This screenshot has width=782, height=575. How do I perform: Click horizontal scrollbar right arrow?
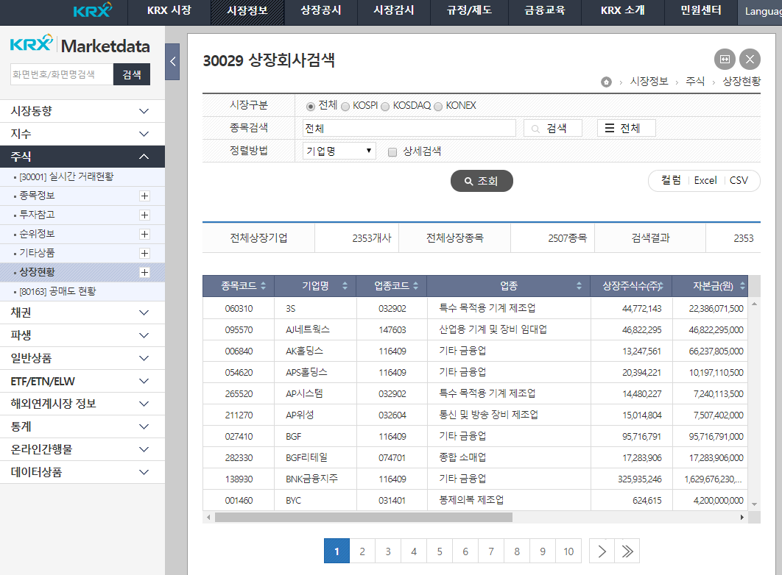click(742, 517)
